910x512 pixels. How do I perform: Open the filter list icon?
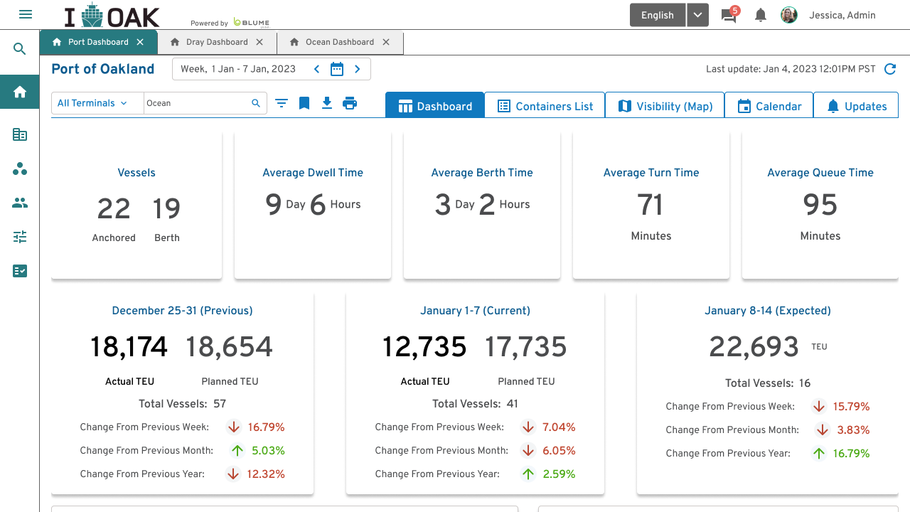click(282, 103)
